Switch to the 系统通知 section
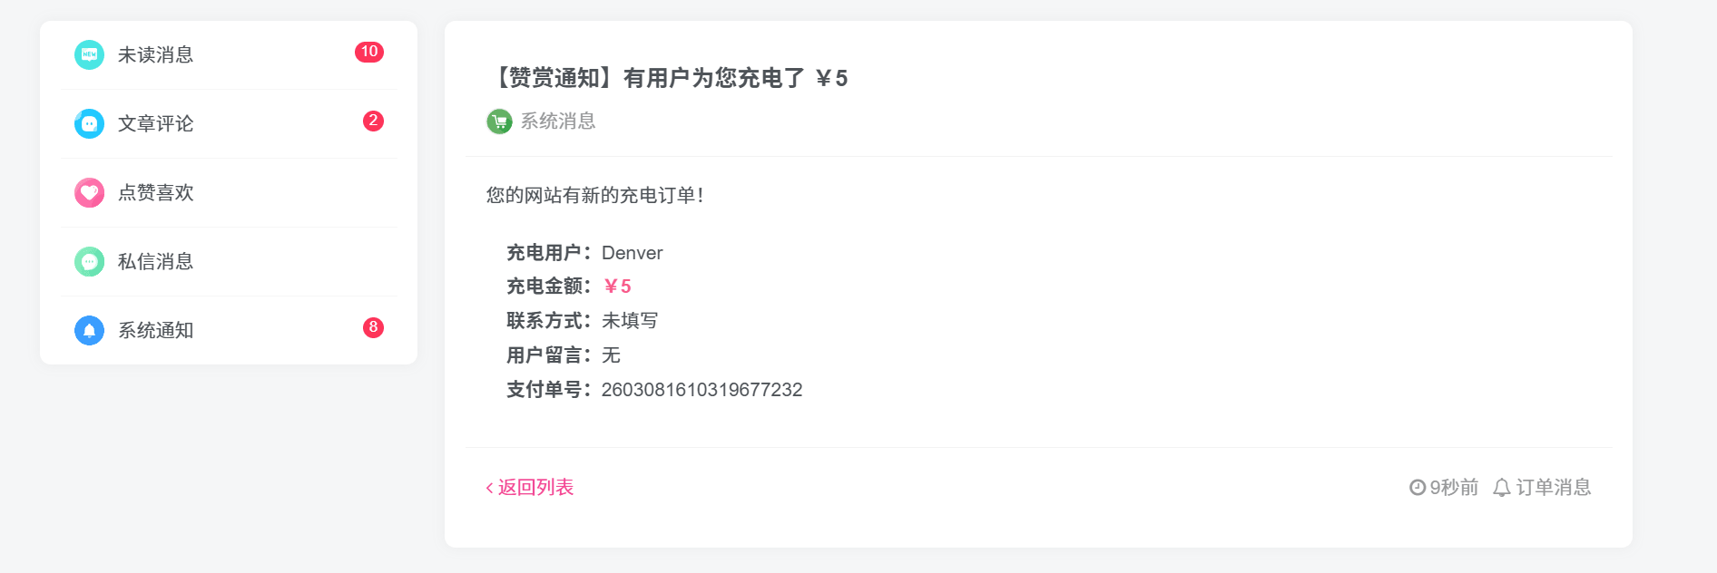Screen dimensions: 1717x573 [154, 330]
